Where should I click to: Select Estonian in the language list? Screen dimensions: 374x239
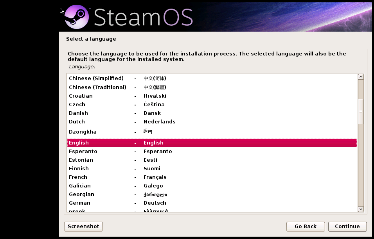click(117, 160)
